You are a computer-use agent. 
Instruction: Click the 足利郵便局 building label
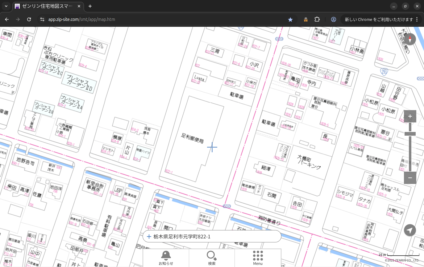(192, 138)
